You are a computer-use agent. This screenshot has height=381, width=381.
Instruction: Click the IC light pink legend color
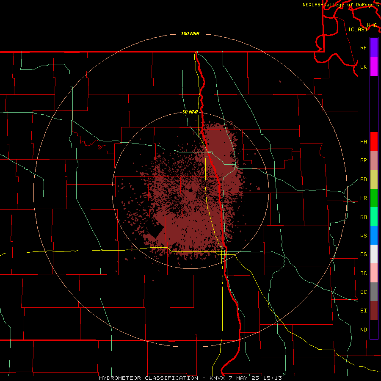point(374,273)
